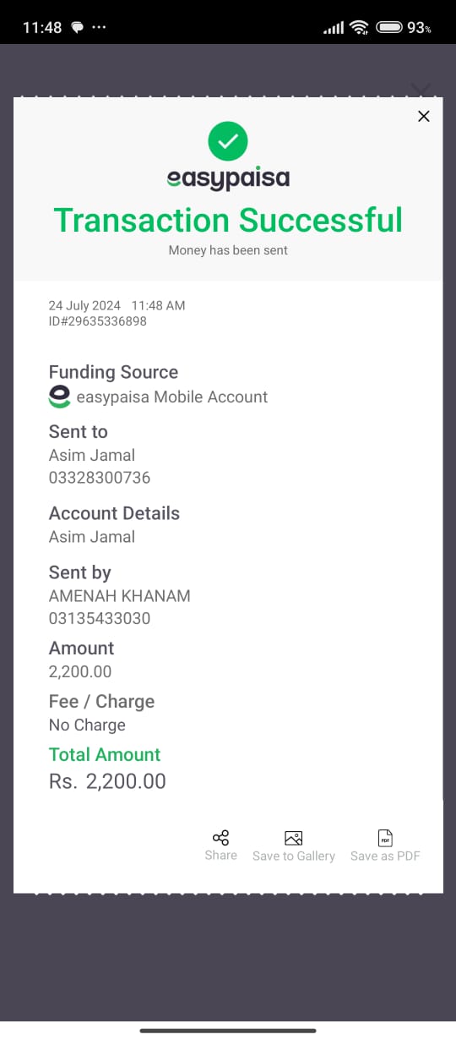Select the Share label text
This screenshot has width=456, height=1040.
click(x=220, y=855)
